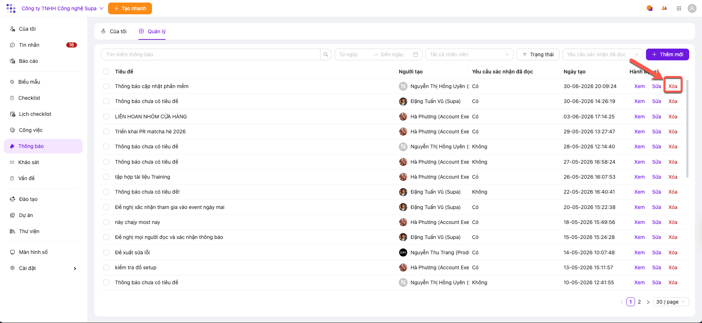Click the Tạo nhanh button
The width and height of the screenshot is (702, 323).
click(130, 8)
